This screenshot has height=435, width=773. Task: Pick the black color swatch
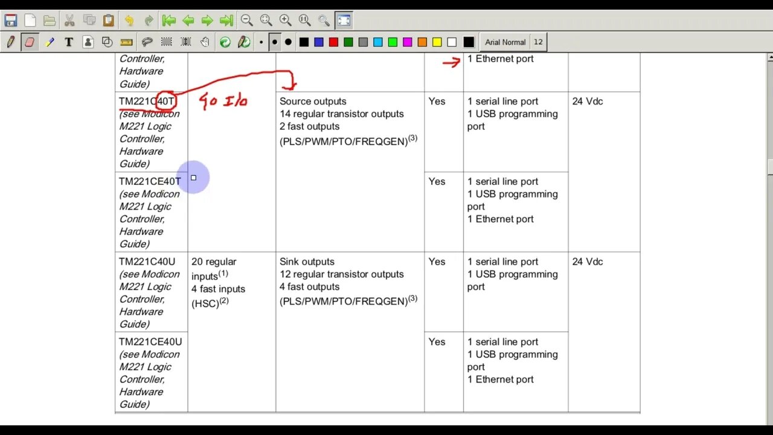point(304,42)
